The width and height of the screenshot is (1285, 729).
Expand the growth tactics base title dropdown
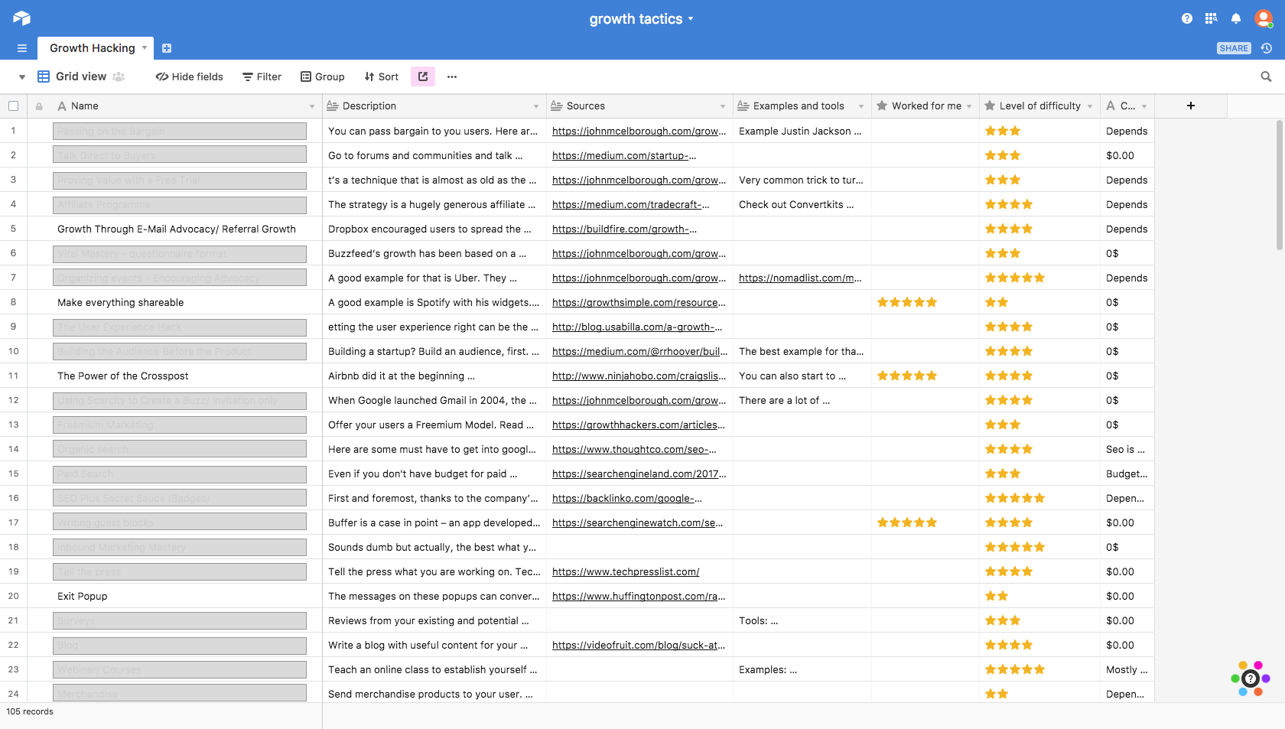[x=691, y=19]
